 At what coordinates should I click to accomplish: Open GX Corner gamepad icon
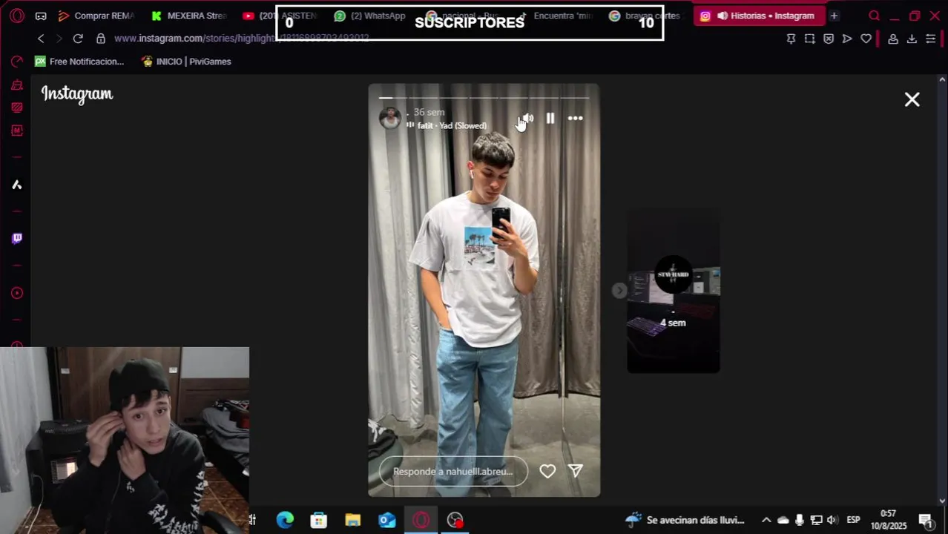point(41,16)
